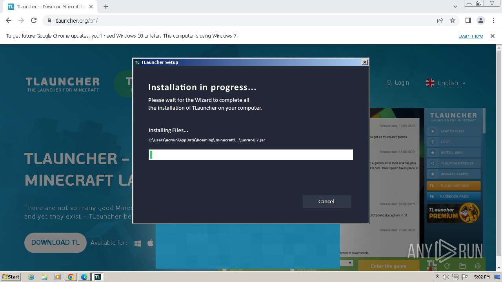Open the Chrome three-dot menu
Viewport: 502px width, 282px height.
(x=493, y=20)
